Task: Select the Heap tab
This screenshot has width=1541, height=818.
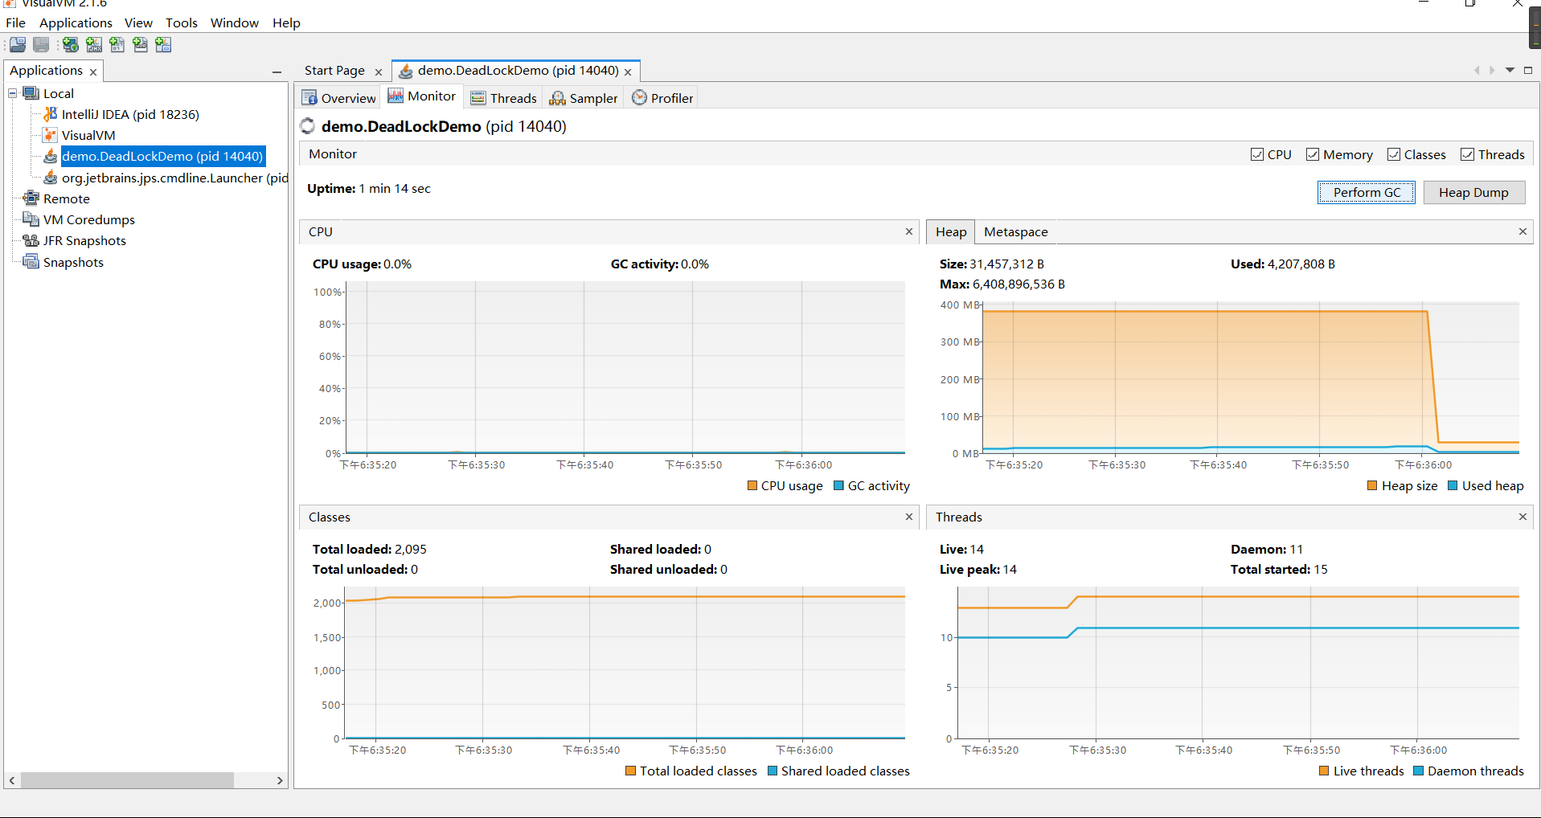Action: [x=951, y=232]
